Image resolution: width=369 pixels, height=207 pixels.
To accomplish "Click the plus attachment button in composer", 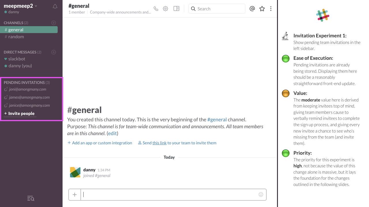I will point(75,195).
